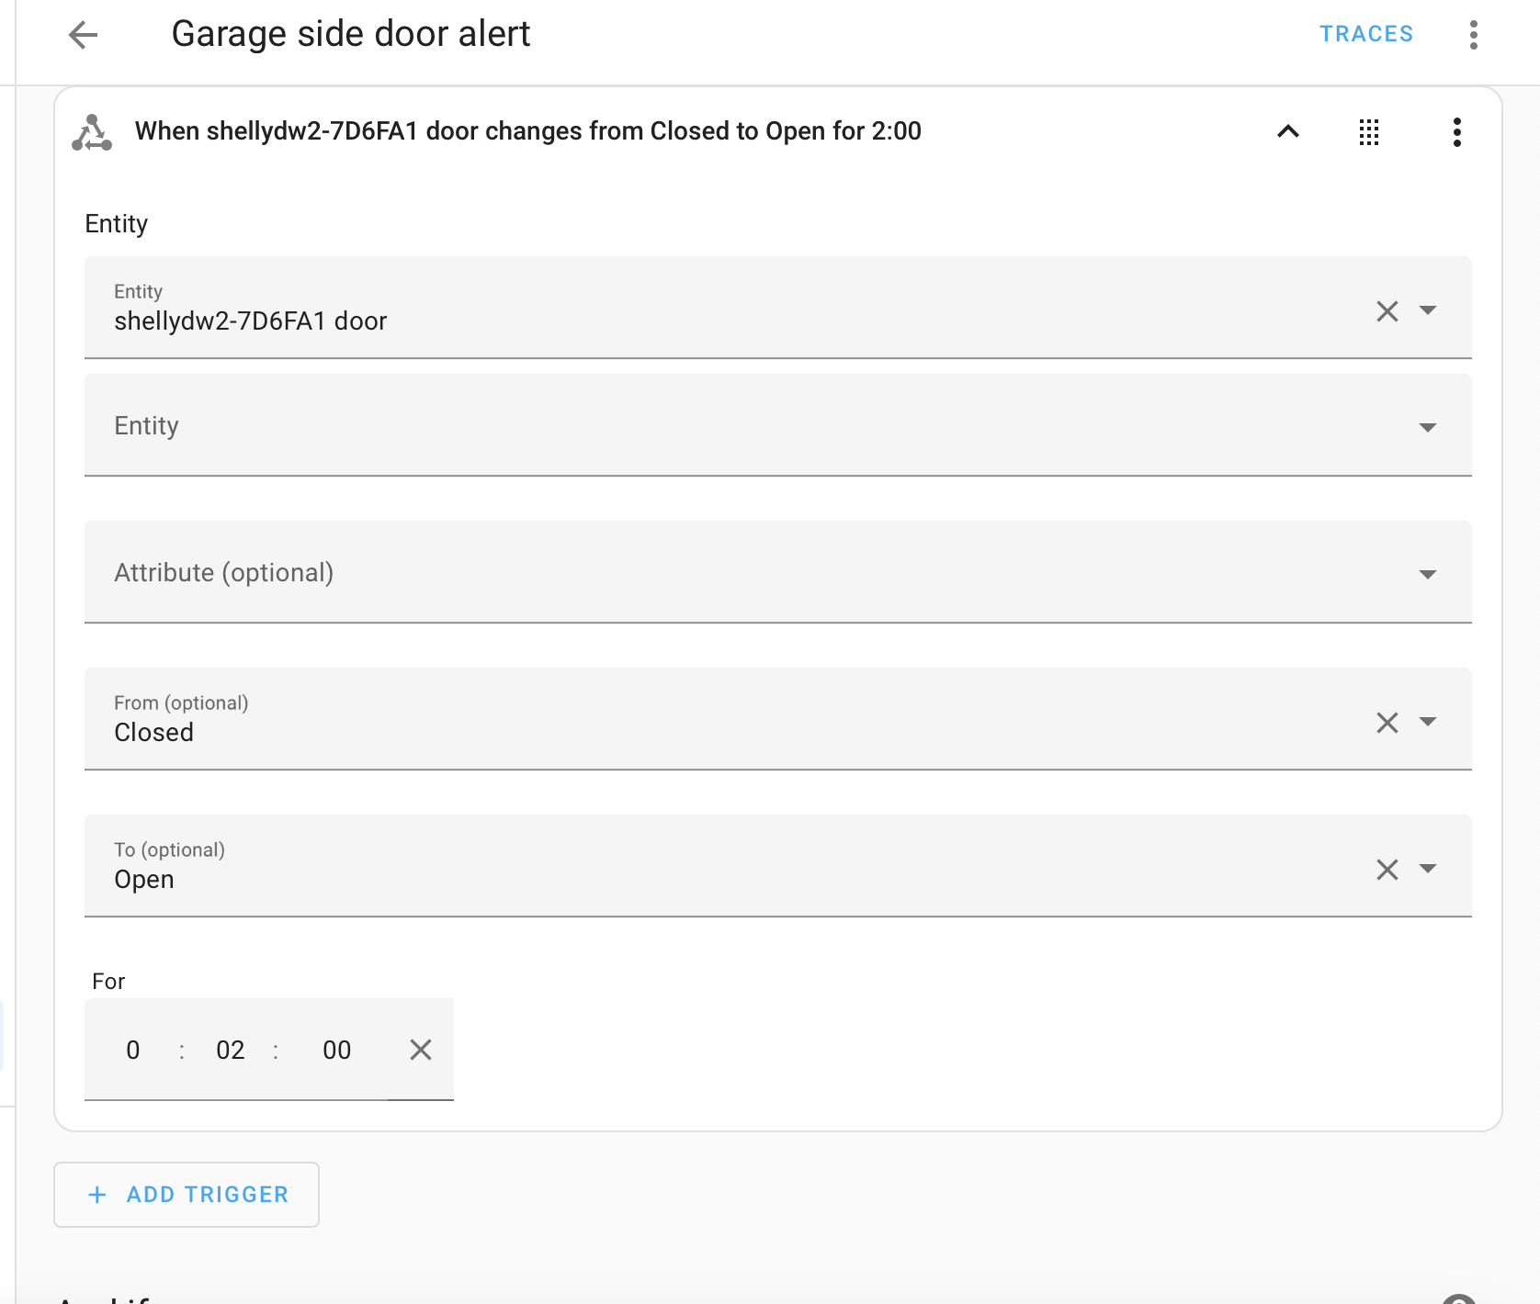Click the state trigger icon

click(x=92, y=132)
